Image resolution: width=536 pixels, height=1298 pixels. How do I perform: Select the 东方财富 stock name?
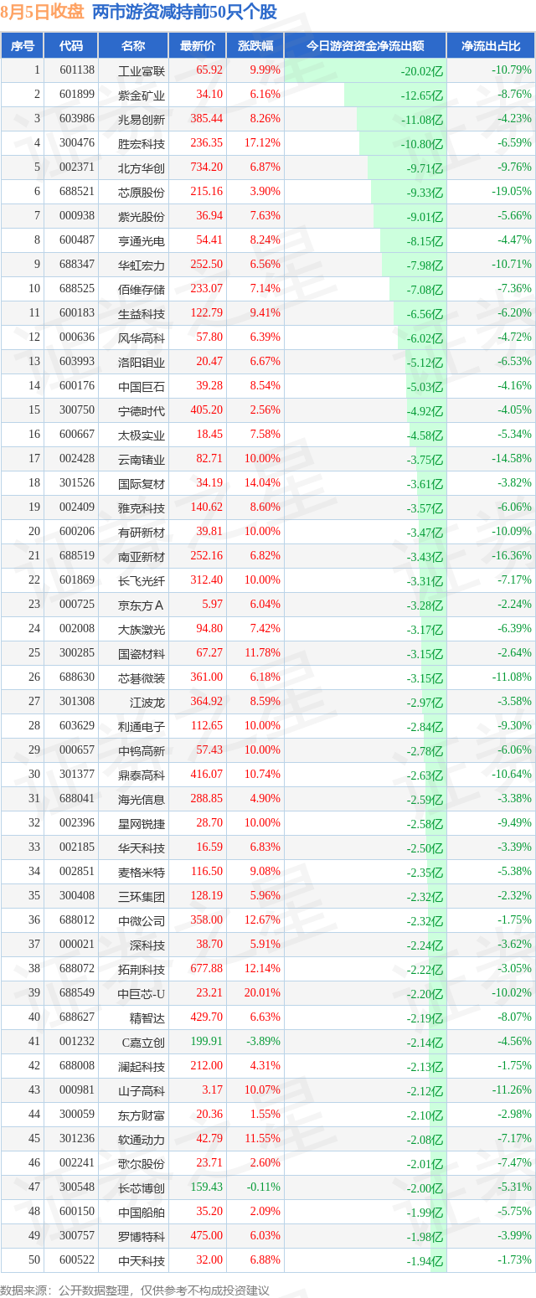coord(142,1115)
